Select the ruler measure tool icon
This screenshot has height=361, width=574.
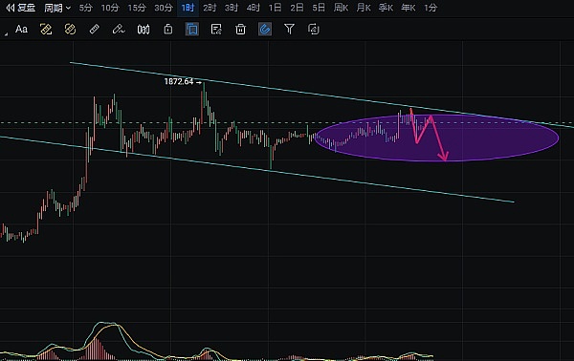[94, 29]
